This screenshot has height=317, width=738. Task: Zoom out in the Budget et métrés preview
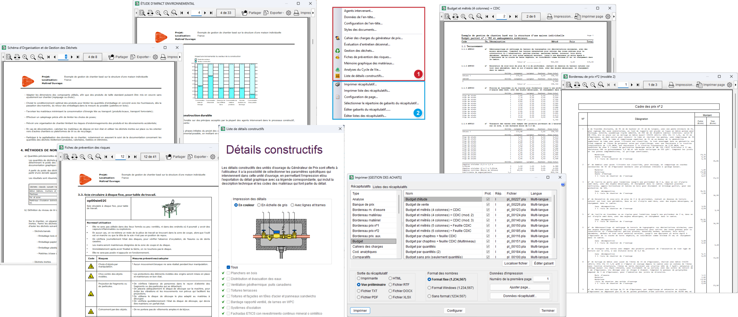point(471,16)
